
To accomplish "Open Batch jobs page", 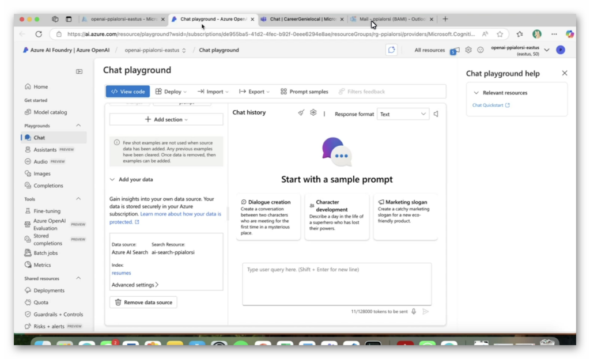I will point(46,253).
